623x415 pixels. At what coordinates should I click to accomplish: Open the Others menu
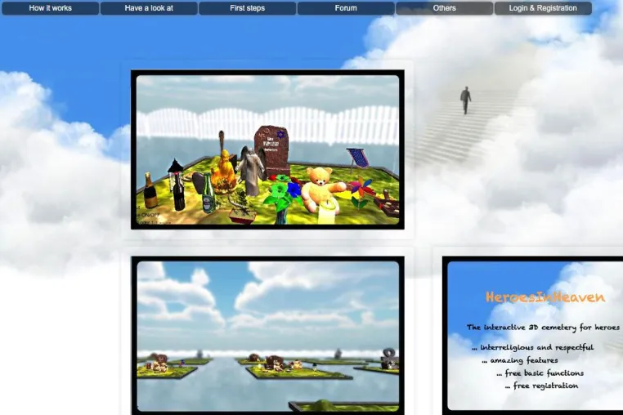point(445,8)
